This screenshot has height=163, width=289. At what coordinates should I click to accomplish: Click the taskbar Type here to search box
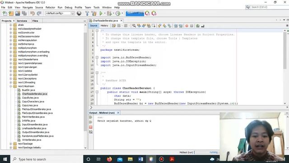tap(47, 159)
